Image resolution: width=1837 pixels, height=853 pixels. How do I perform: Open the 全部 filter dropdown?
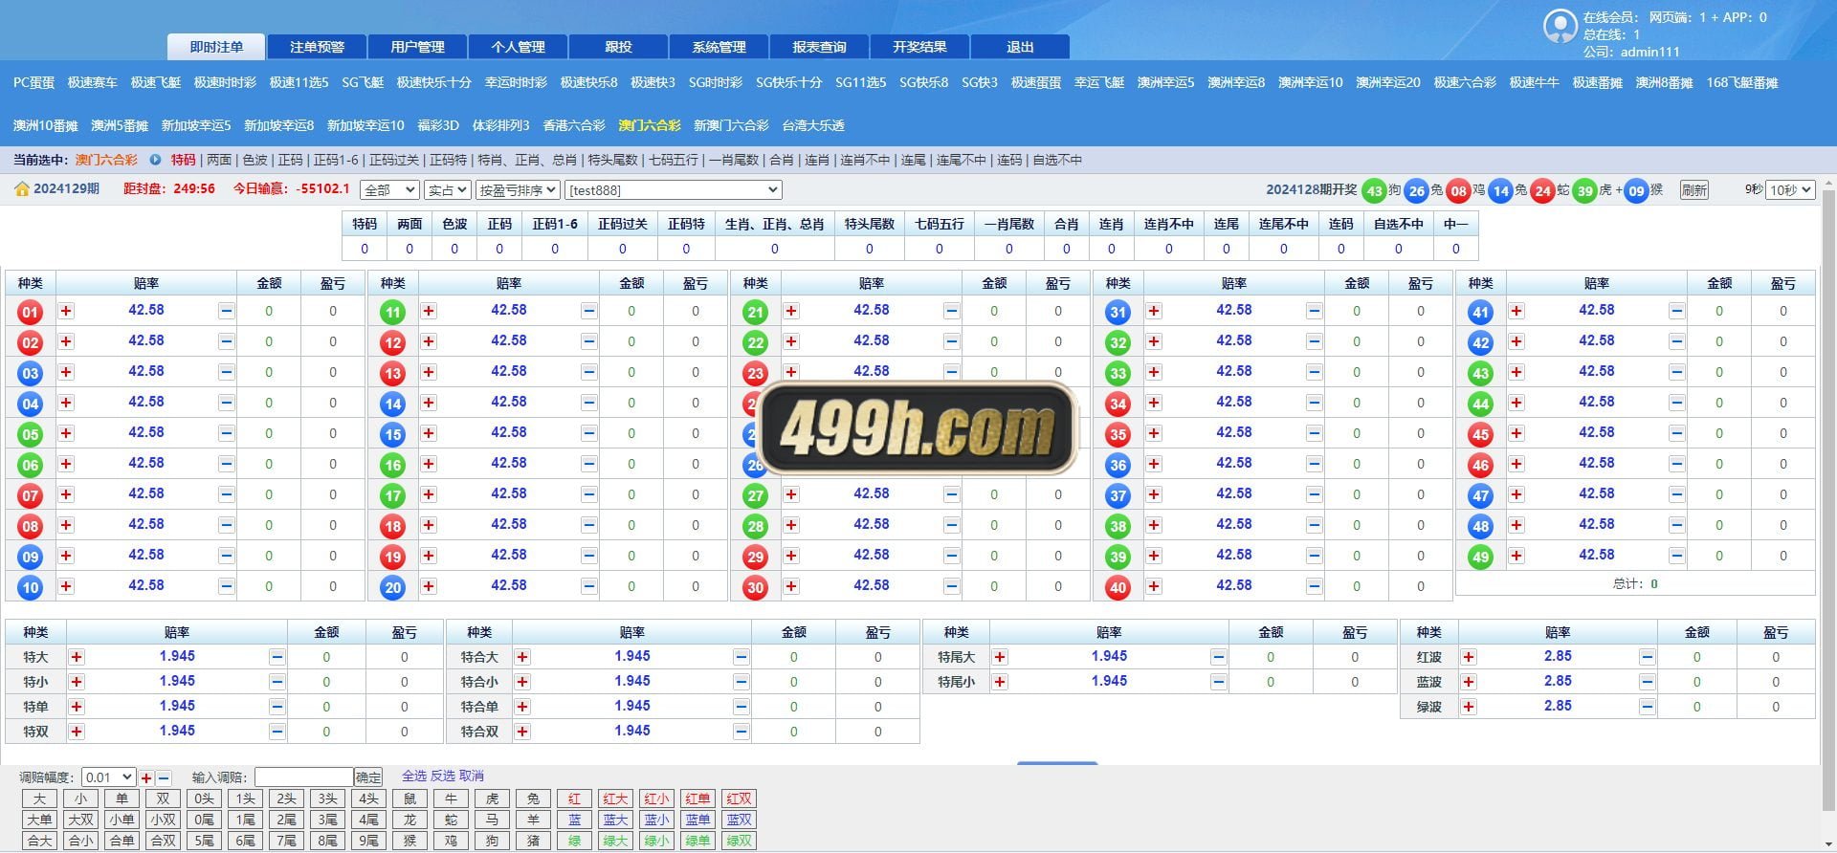(x=389, y=190)
